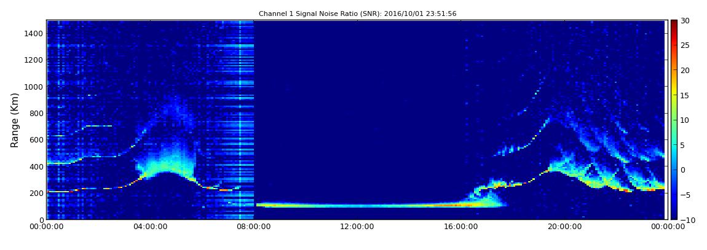
Task: Click the 600 range tick label
Action: tap(36, 139)
